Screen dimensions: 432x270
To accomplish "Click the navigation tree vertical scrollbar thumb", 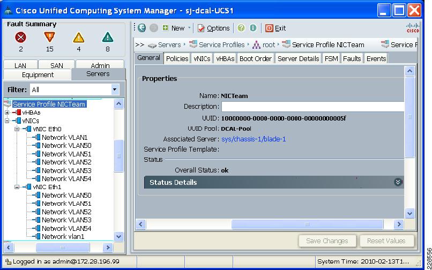I will pyautogui.click(x=119, y=156).
